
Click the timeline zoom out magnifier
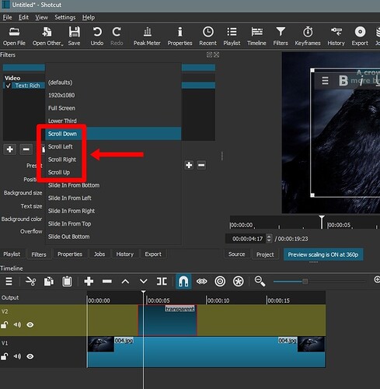260,282
